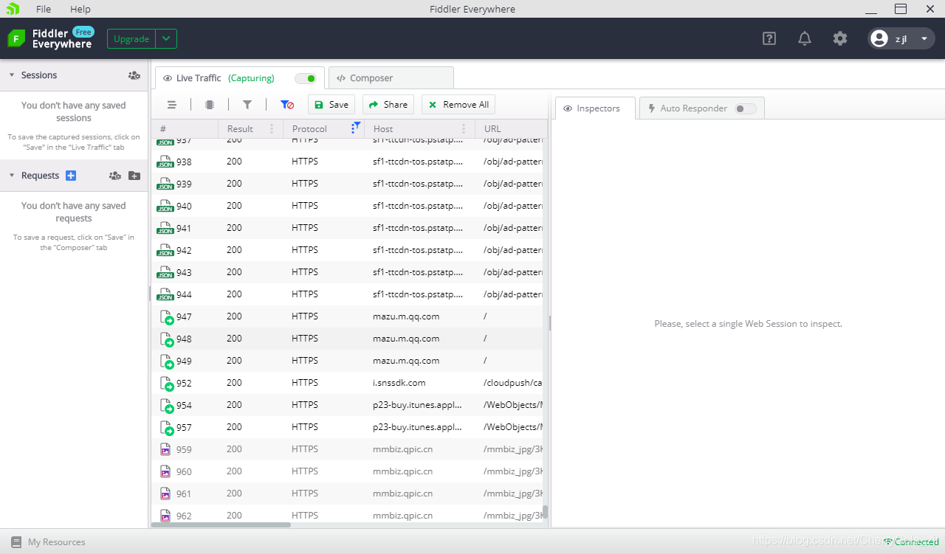The image size is (945, 554).
Task: Toggle the Auto Responder switch
Action: click(746, 108)
